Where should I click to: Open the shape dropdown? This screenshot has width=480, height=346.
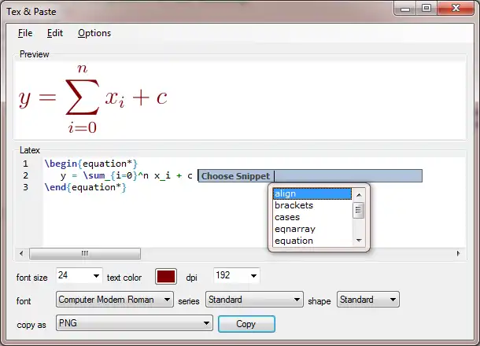[368, 300]
